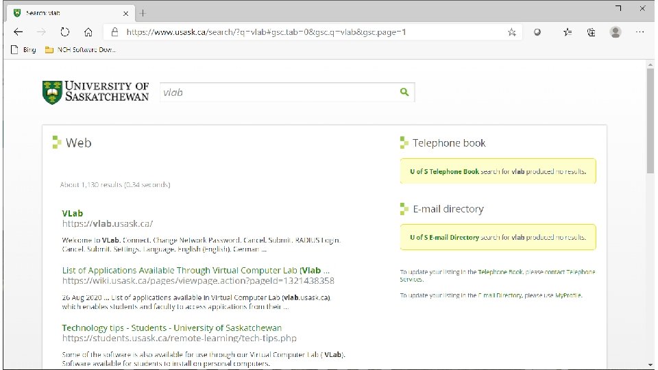The image size is (658, 370).
Task: Open the browser home page
Action: tap(88, 32)
